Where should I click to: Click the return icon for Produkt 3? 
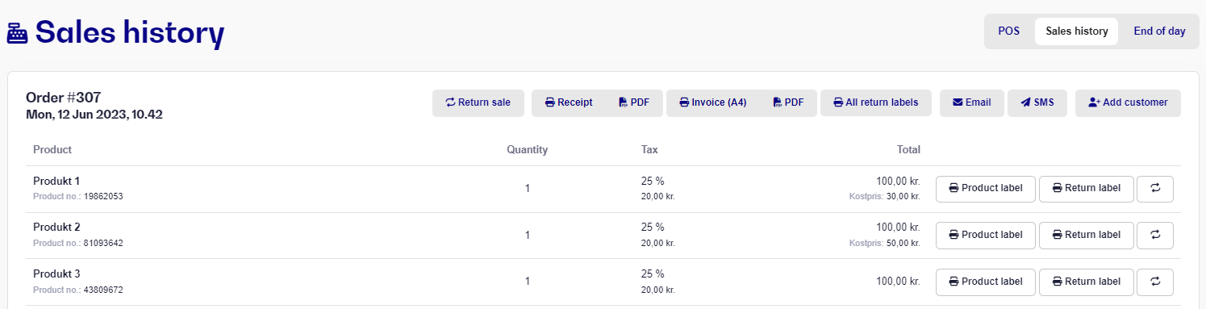point(1154,282)
